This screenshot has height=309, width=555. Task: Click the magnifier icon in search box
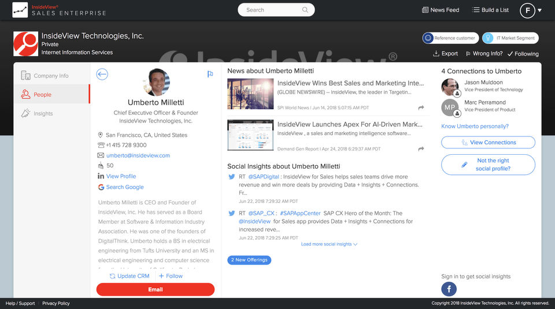tap(305, 10)
